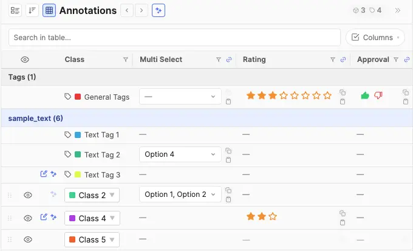Open the Class 5 class dropdown
The image size is (413, 251).
click(x=92, y=239)
